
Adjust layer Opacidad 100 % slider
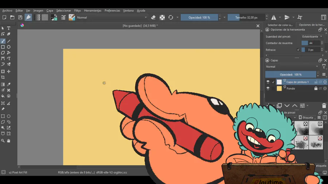(290, 75)
